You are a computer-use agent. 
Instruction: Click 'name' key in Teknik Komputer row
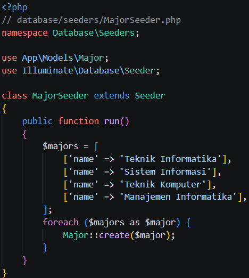pyautogui.click(x=84, y=185)
